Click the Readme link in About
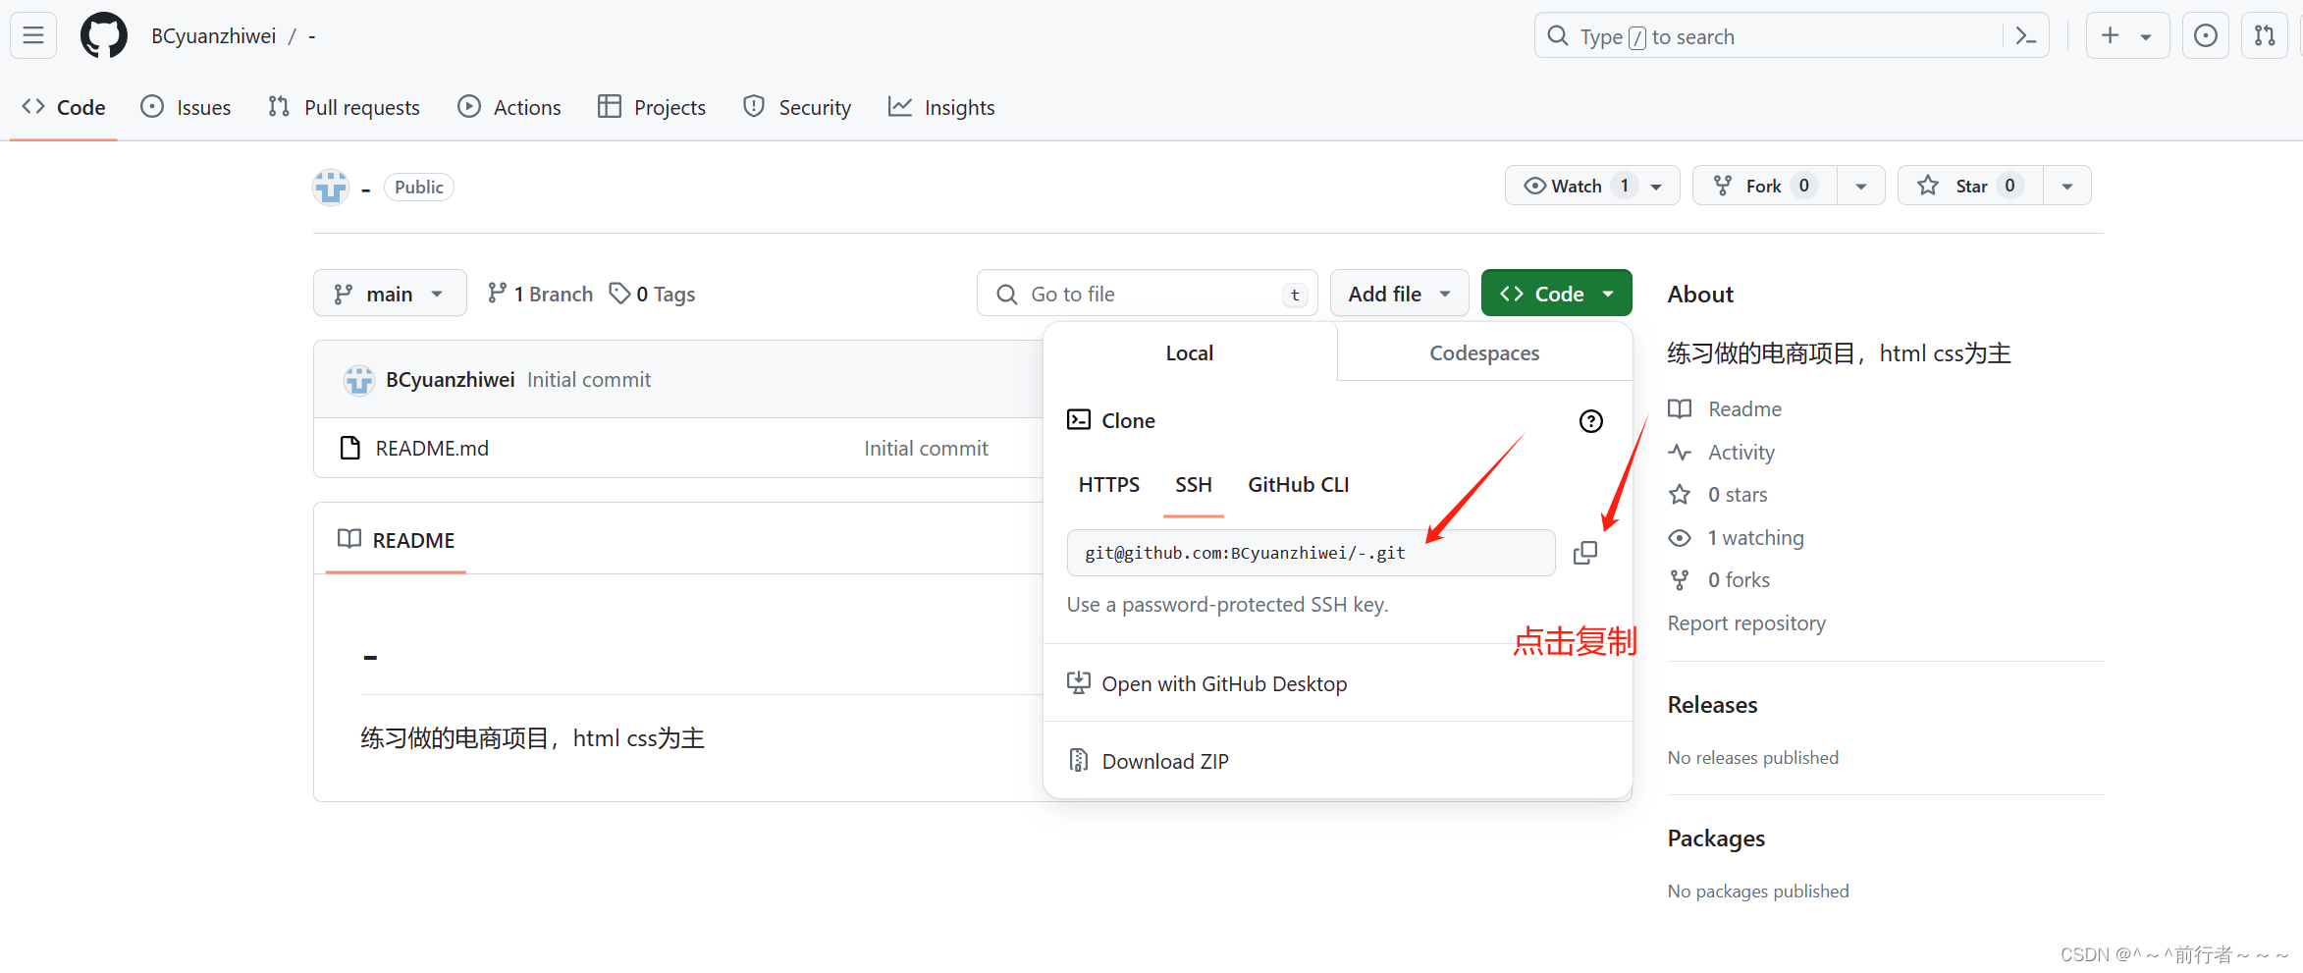This screenshot has height=973, width=2303. [1745, 409]
